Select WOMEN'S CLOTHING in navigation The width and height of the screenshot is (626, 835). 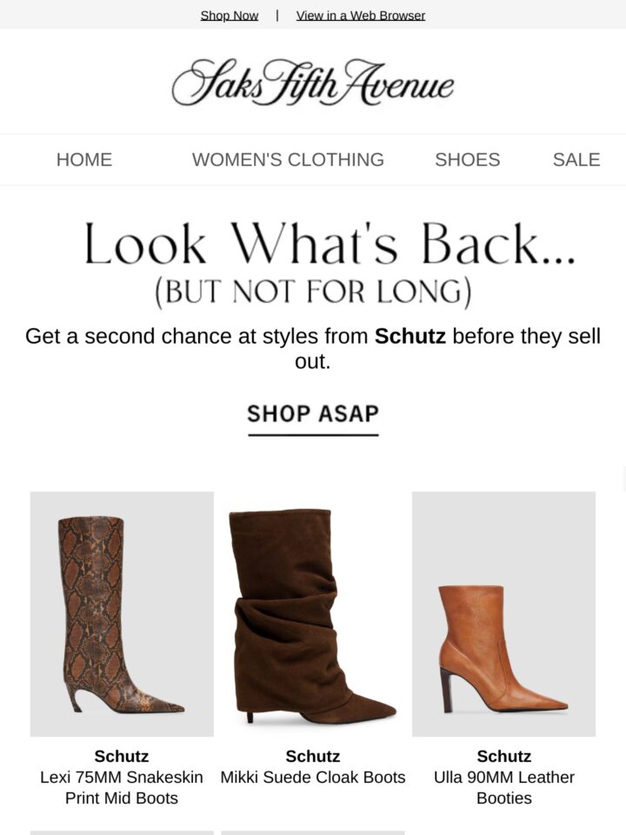point(288,159)
